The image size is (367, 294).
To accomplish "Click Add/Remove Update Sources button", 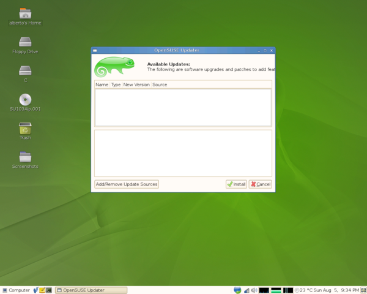I will click(x=127, y=184).
